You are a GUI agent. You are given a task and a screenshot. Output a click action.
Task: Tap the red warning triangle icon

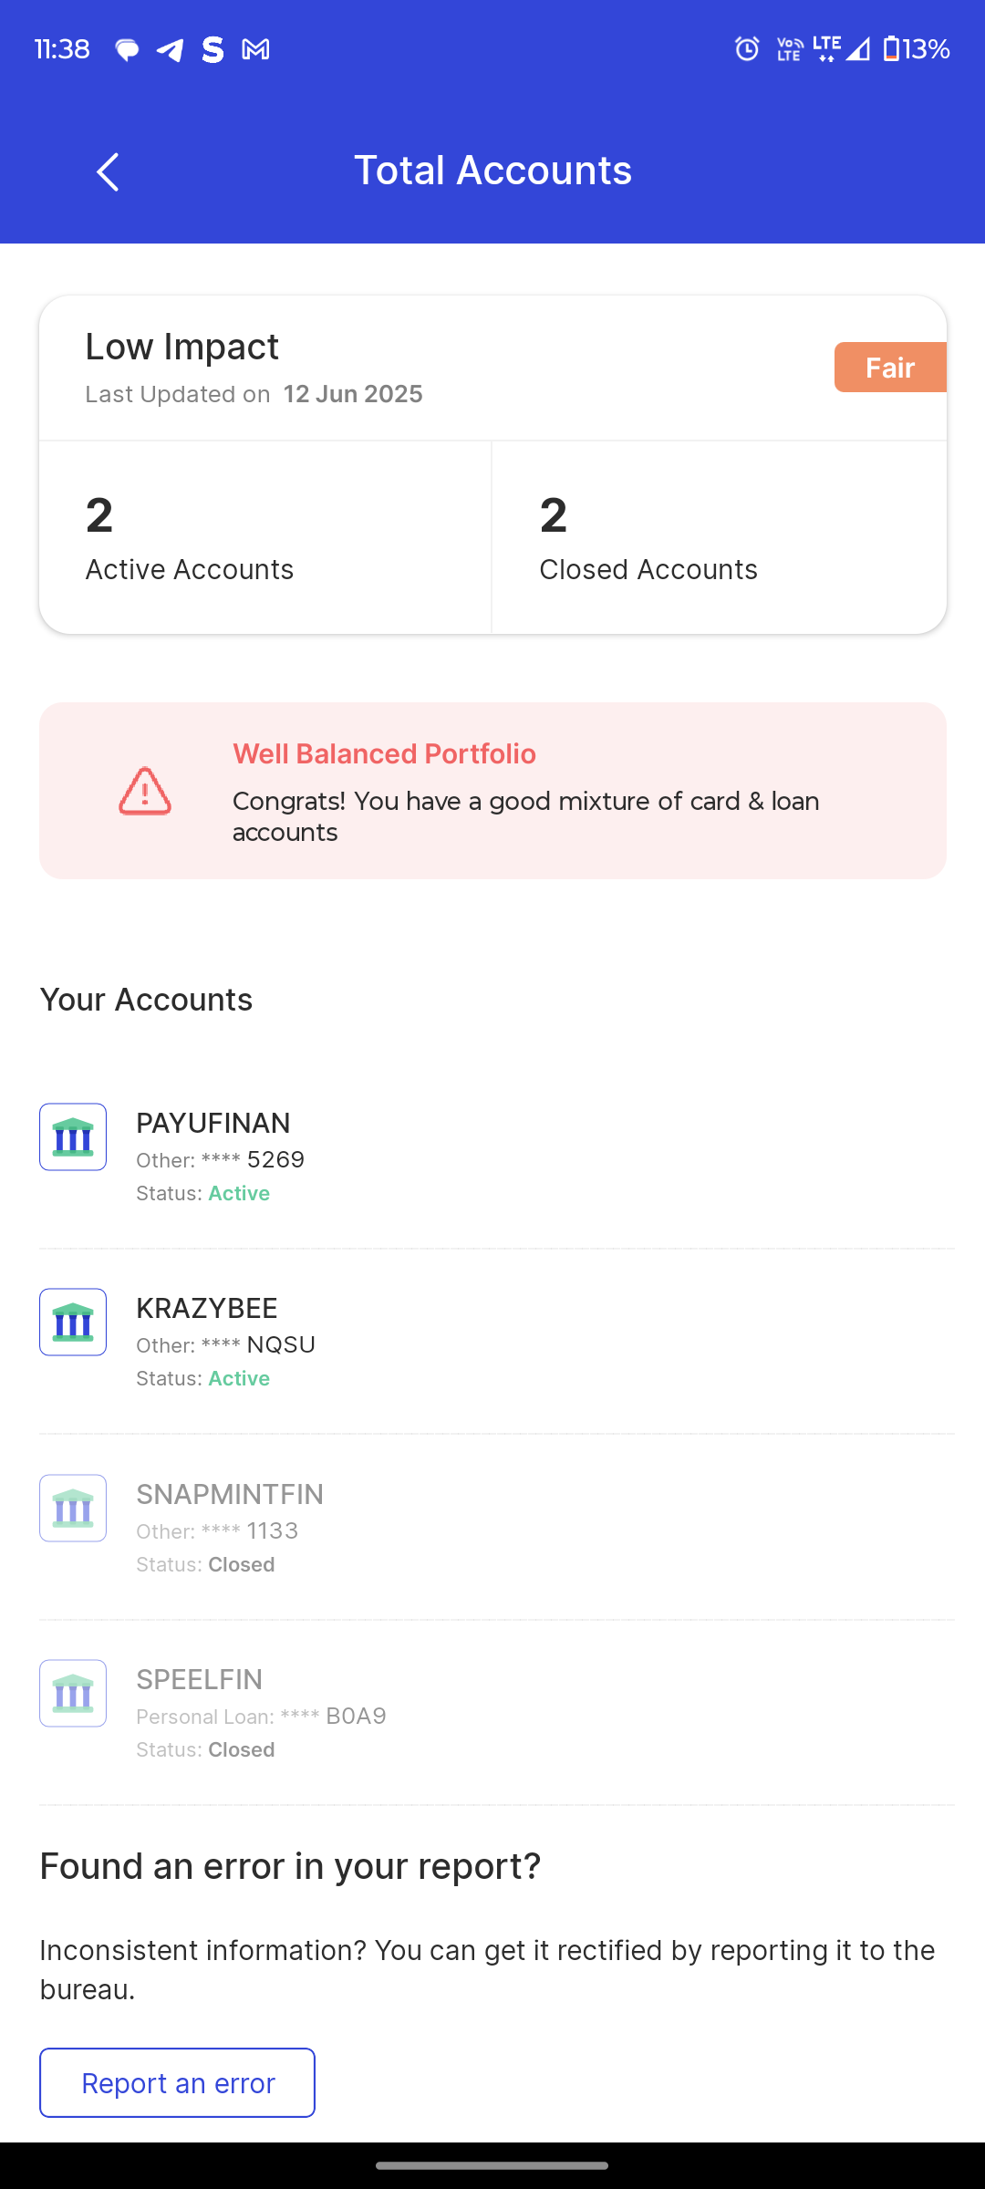click(145, 791)
